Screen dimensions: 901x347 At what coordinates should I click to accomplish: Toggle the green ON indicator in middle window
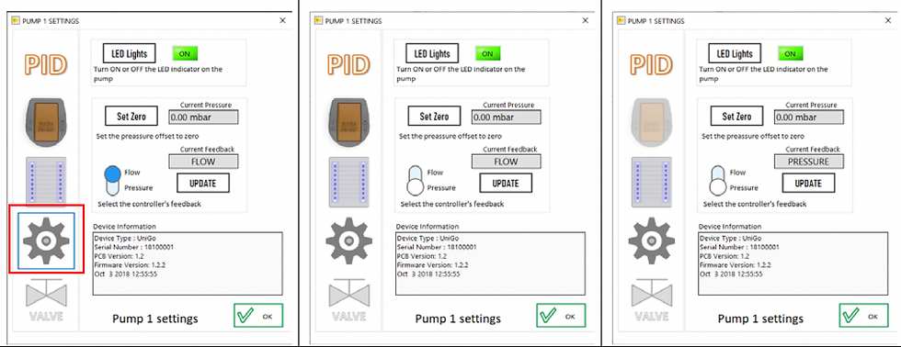coord(487,54)
